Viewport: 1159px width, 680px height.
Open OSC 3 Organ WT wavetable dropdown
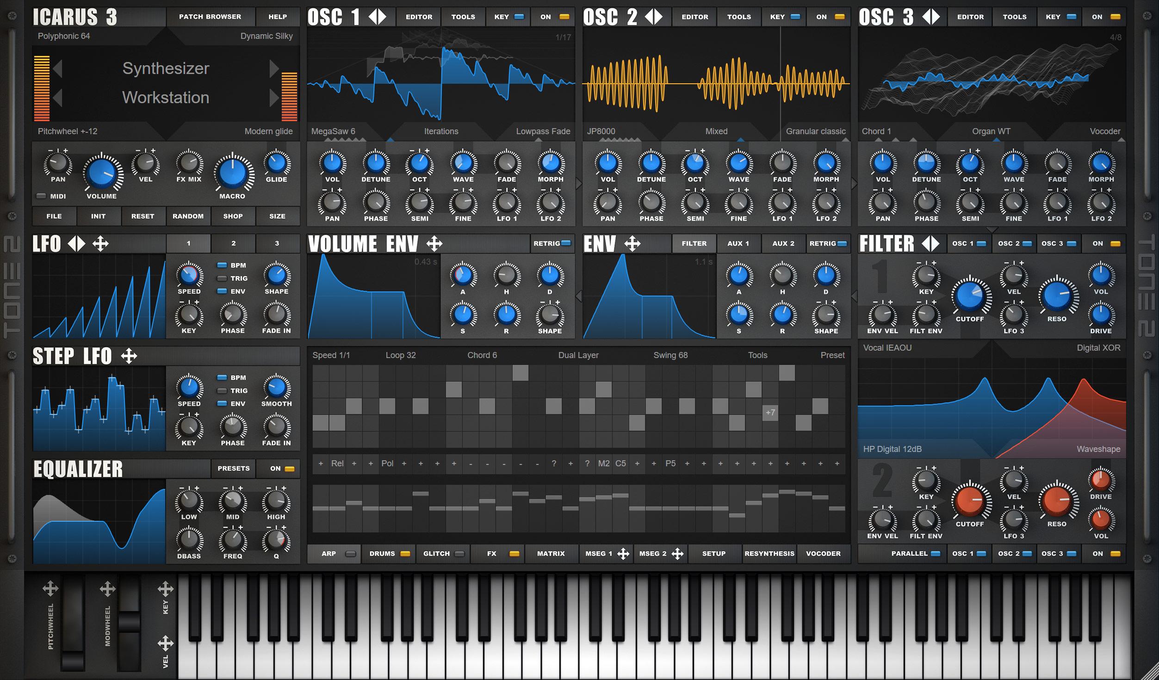tap(991, 131)
